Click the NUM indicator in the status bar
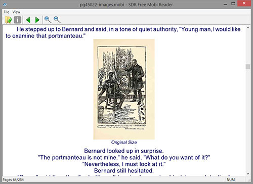Screen dimensions: 253x184 click(231, 180)
